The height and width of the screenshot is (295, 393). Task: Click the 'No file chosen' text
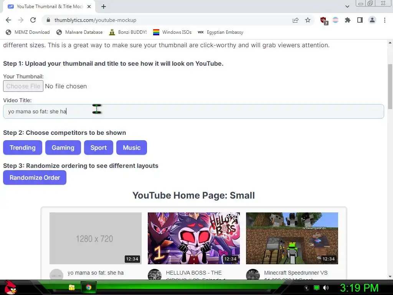[x=66, y=86]
